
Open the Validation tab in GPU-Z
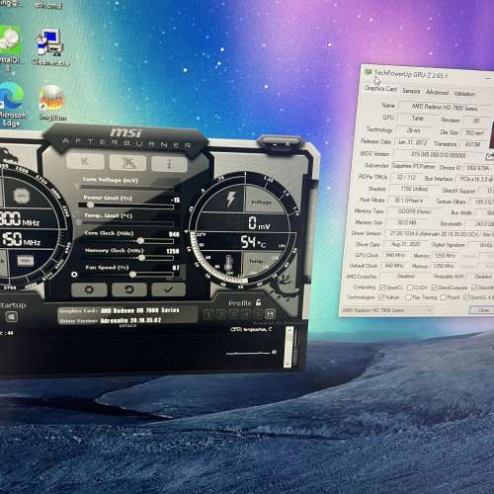464,93
